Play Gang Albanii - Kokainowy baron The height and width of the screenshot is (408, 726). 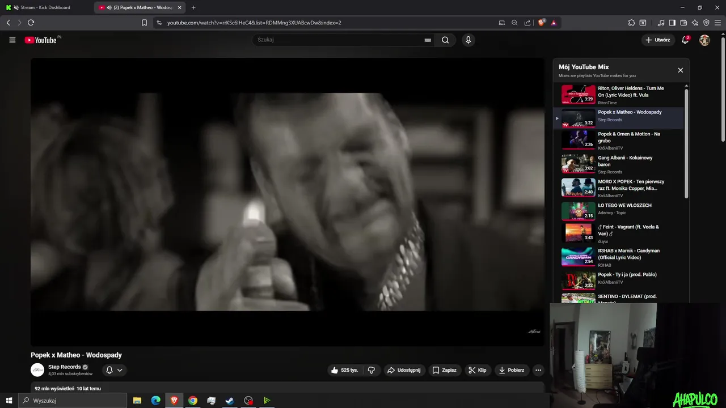click(x=618, y=164)
